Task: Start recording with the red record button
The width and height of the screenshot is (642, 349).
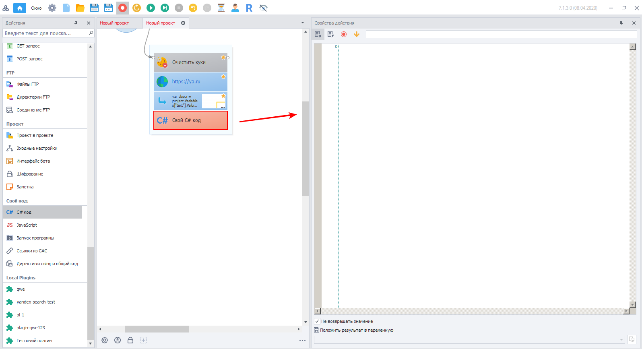Action: (123, 8)
